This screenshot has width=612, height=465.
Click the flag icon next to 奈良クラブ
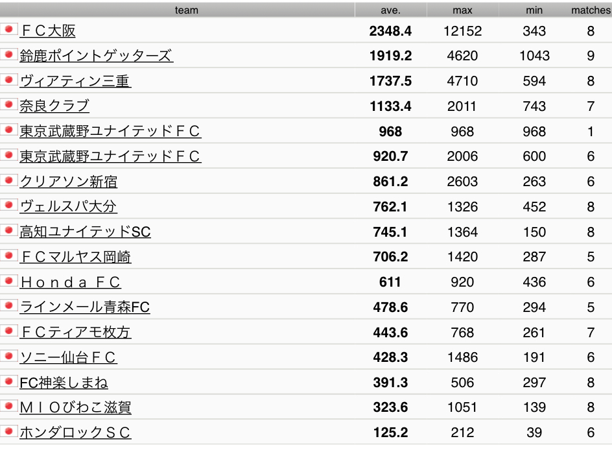[x=8, y=104]
